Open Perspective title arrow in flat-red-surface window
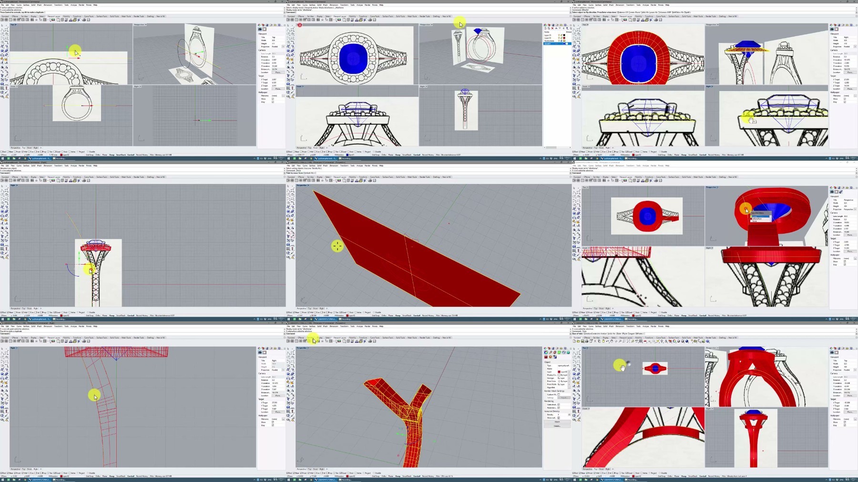This screenshot has width=858, height=482. [x=308, y=185]
